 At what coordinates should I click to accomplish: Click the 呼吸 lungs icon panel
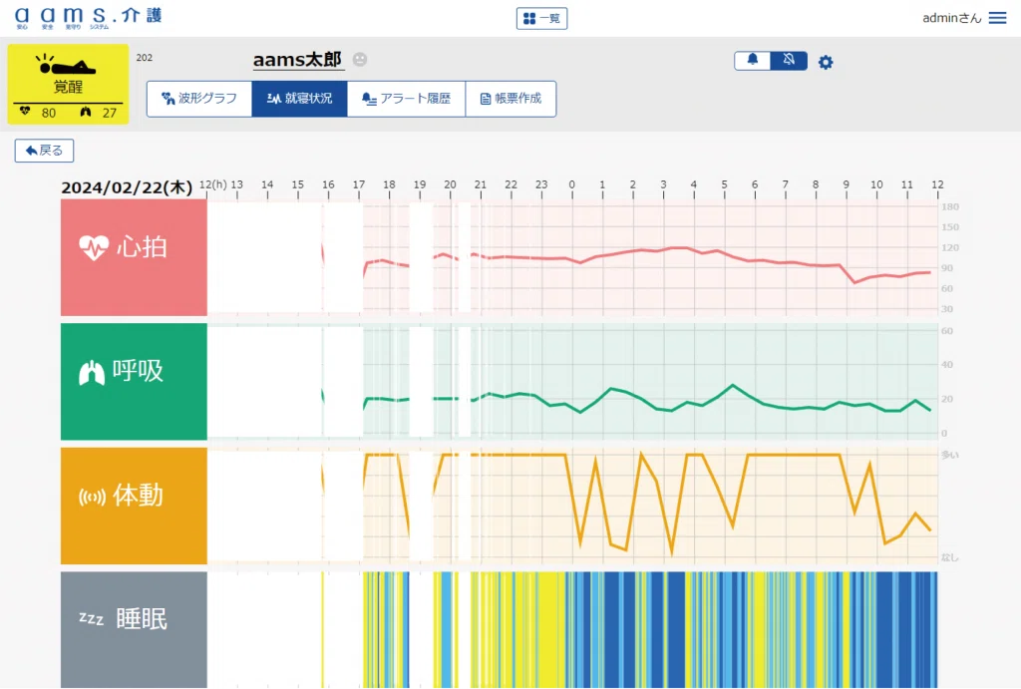click(134, 382)
